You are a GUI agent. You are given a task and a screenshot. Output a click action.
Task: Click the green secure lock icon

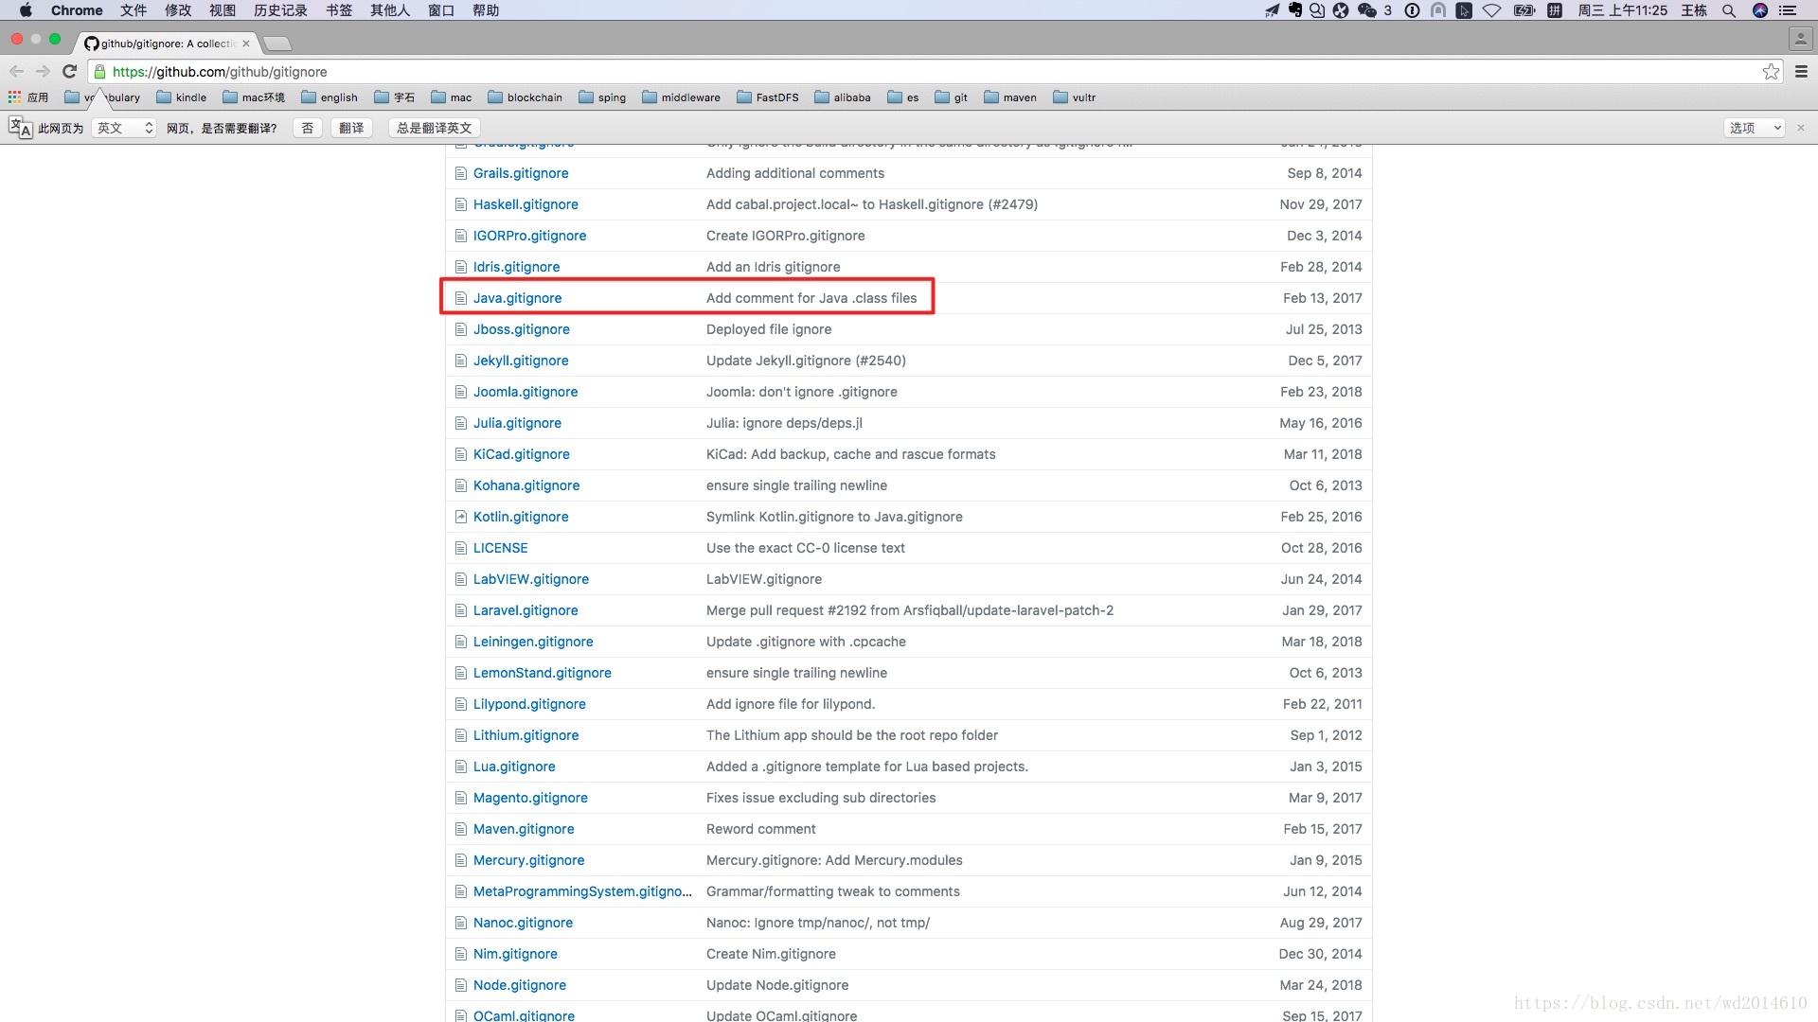99,72
